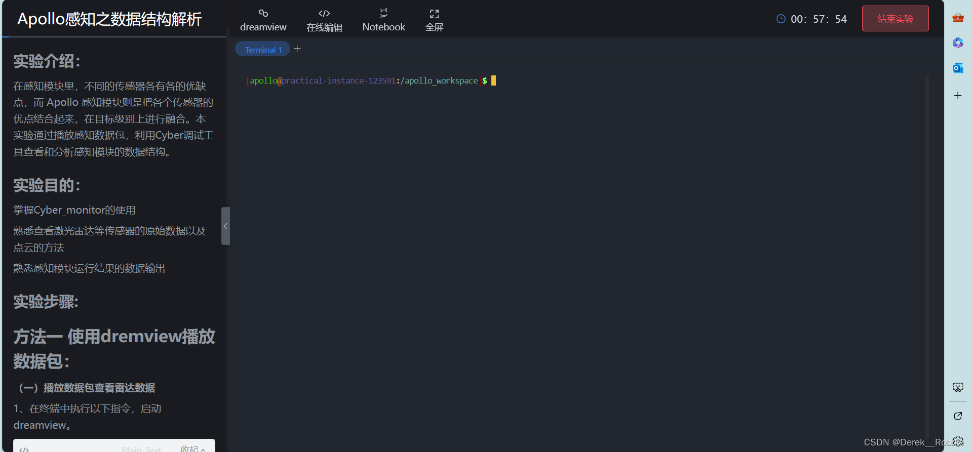The width and height of the screenshot is (972, 452).
Task: Select the Terminal 1 tab
Action: [x=263, y=49]
